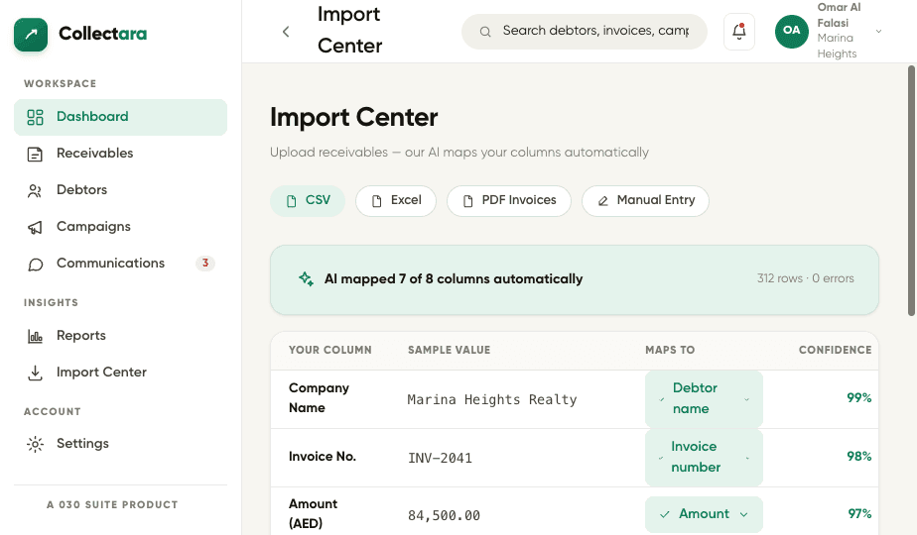This screenshot has height=535, width=917.
Task: Click the search magnifier icon
Action: pyautogui.click(x=485, y=32)
